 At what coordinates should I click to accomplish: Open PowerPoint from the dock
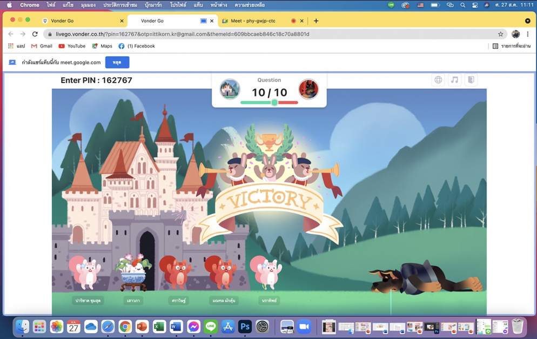click(142, 327)
